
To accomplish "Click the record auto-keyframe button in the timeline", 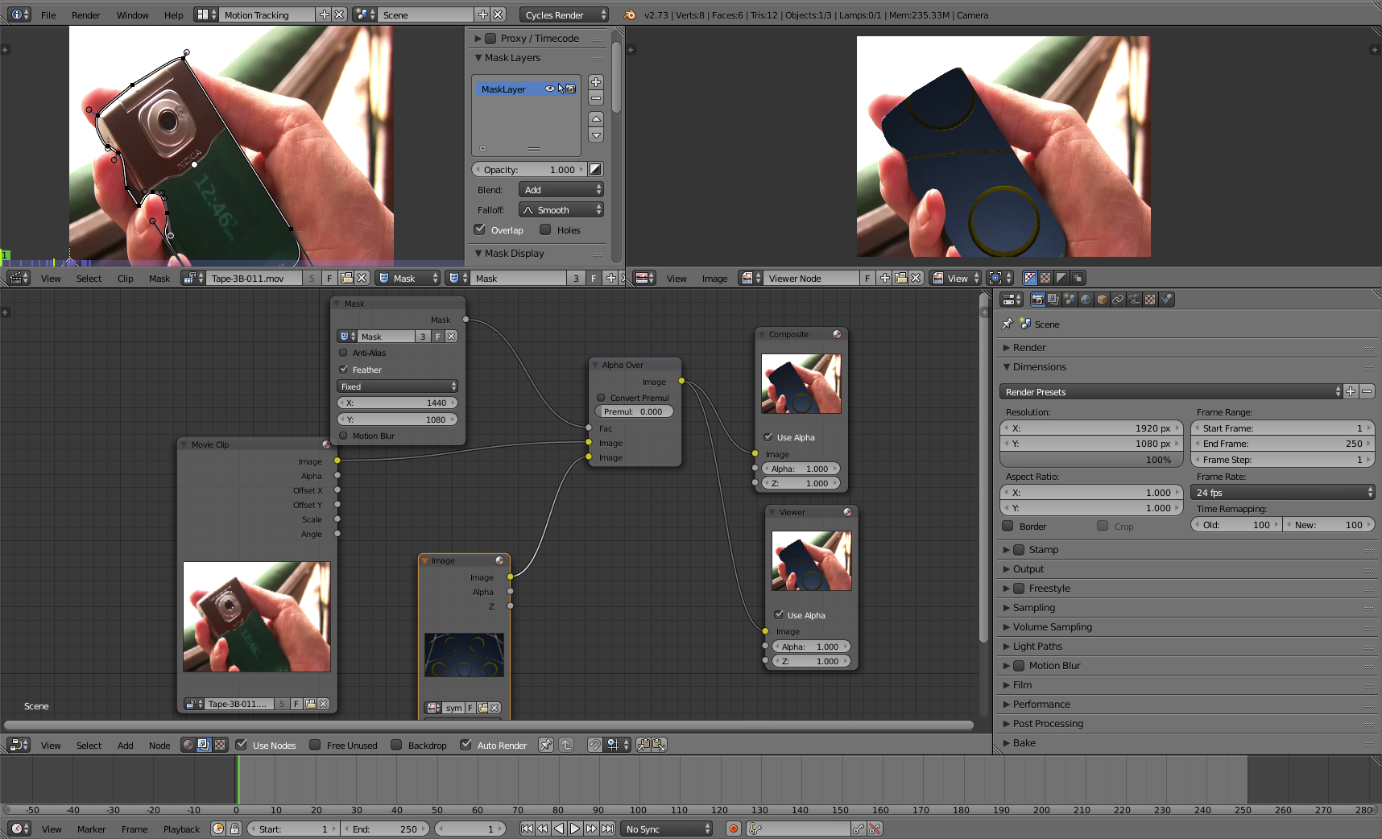I will click(x=734, y=829).
